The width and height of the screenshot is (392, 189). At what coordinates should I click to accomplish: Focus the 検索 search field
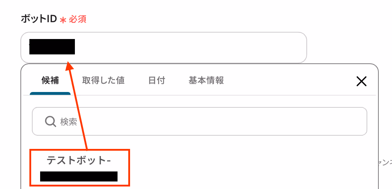coord(200,121)
